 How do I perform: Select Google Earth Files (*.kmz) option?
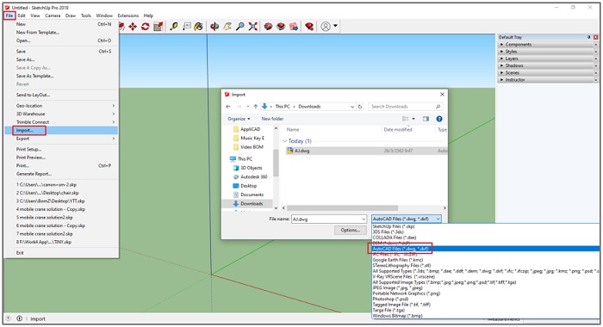485,260
